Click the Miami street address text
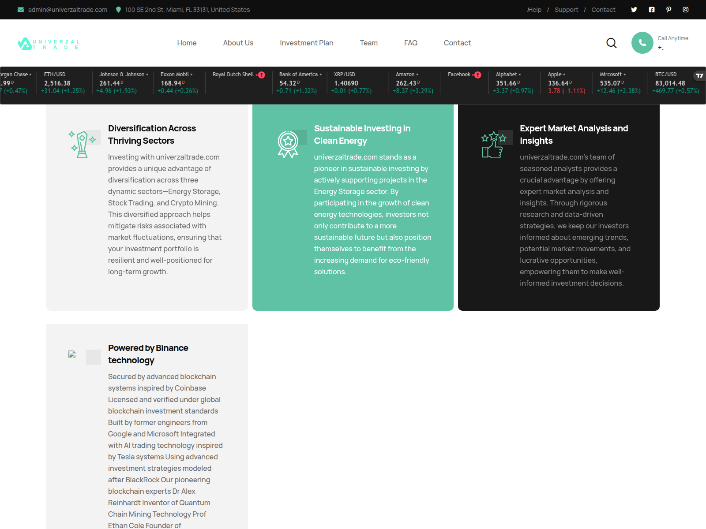 coord(188,10)
